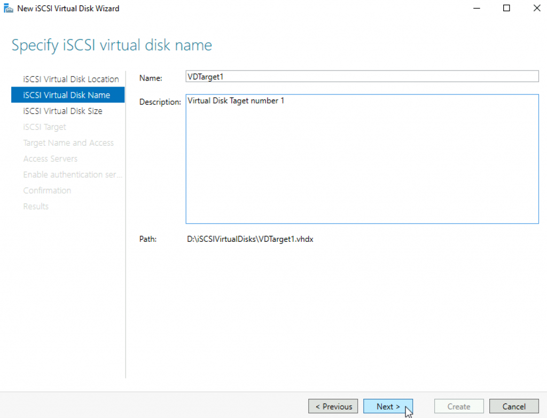
Task: Click Next to continue the wizard
Action: 388,406
